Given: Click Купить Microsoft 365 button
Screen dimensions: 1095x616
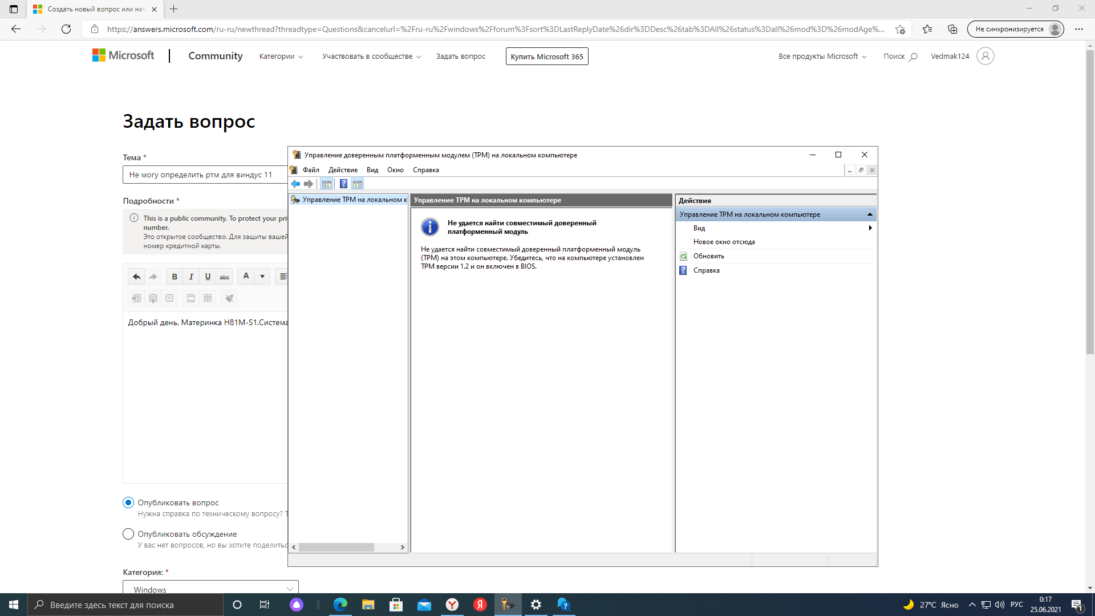Looking at the screenshot, I should click(x=547, y=56).
